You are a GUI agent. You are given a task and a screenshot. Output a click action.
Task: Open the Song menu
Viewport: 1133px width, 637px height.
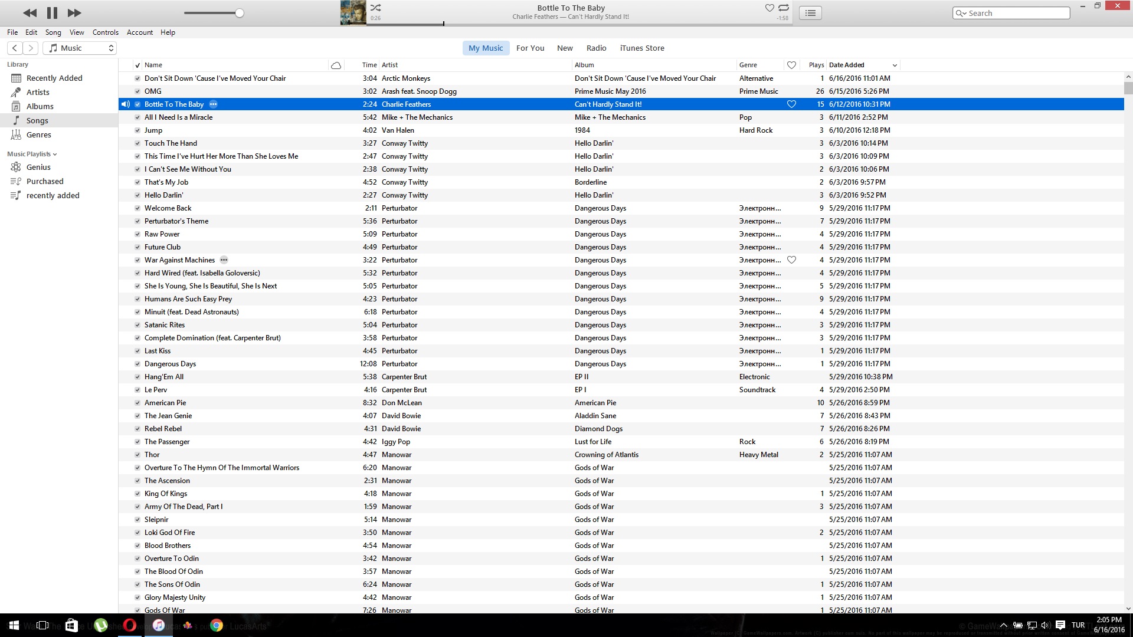(53, 32)
